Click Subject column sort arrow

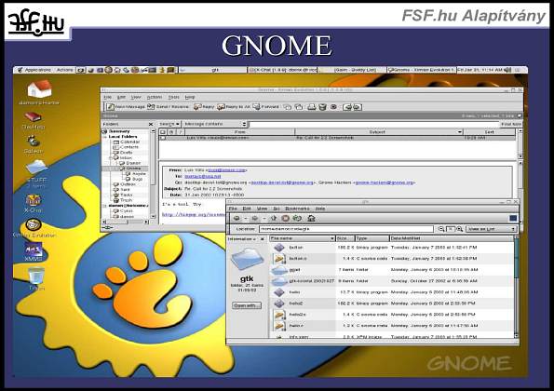(460, 132)
